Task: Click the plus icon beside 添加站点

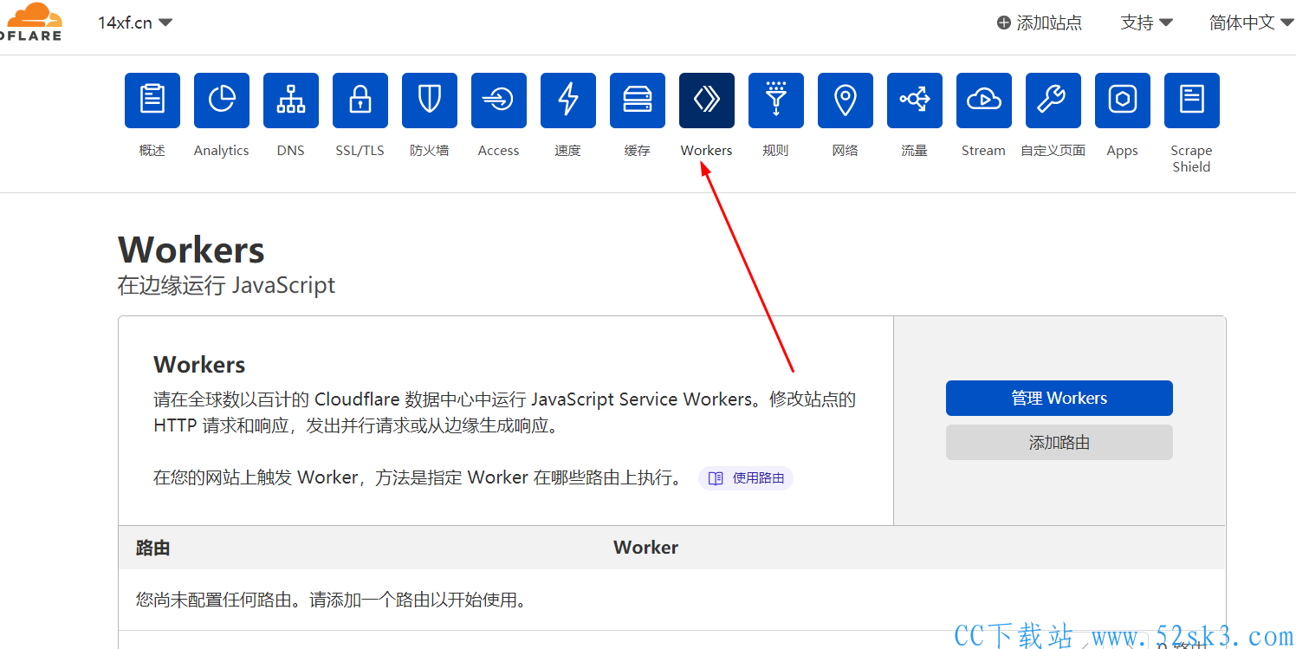Action: (1004, 23)
